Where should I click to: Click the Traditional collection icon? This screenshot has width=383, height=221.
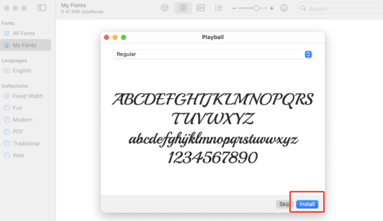(x=7, y=143)
